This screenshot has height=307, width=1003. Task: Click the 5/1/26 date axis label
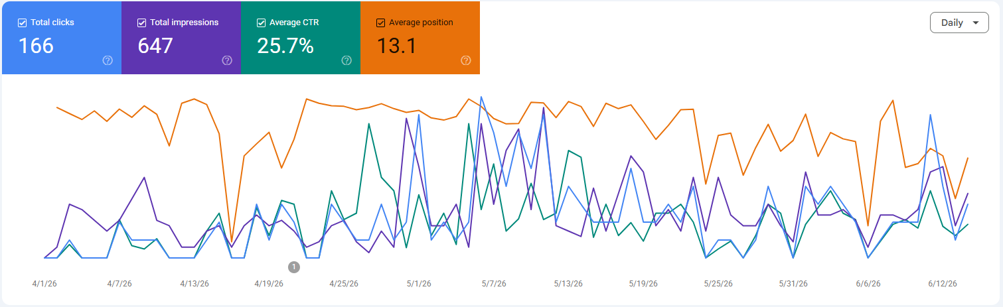tap(419, 284)
